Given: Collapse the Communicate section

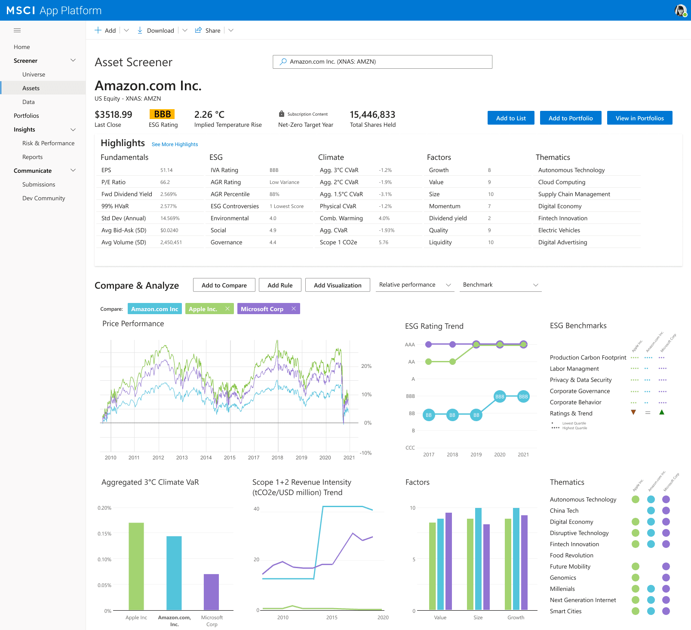Looking at the screenshot, I should (x=73, y=171).
